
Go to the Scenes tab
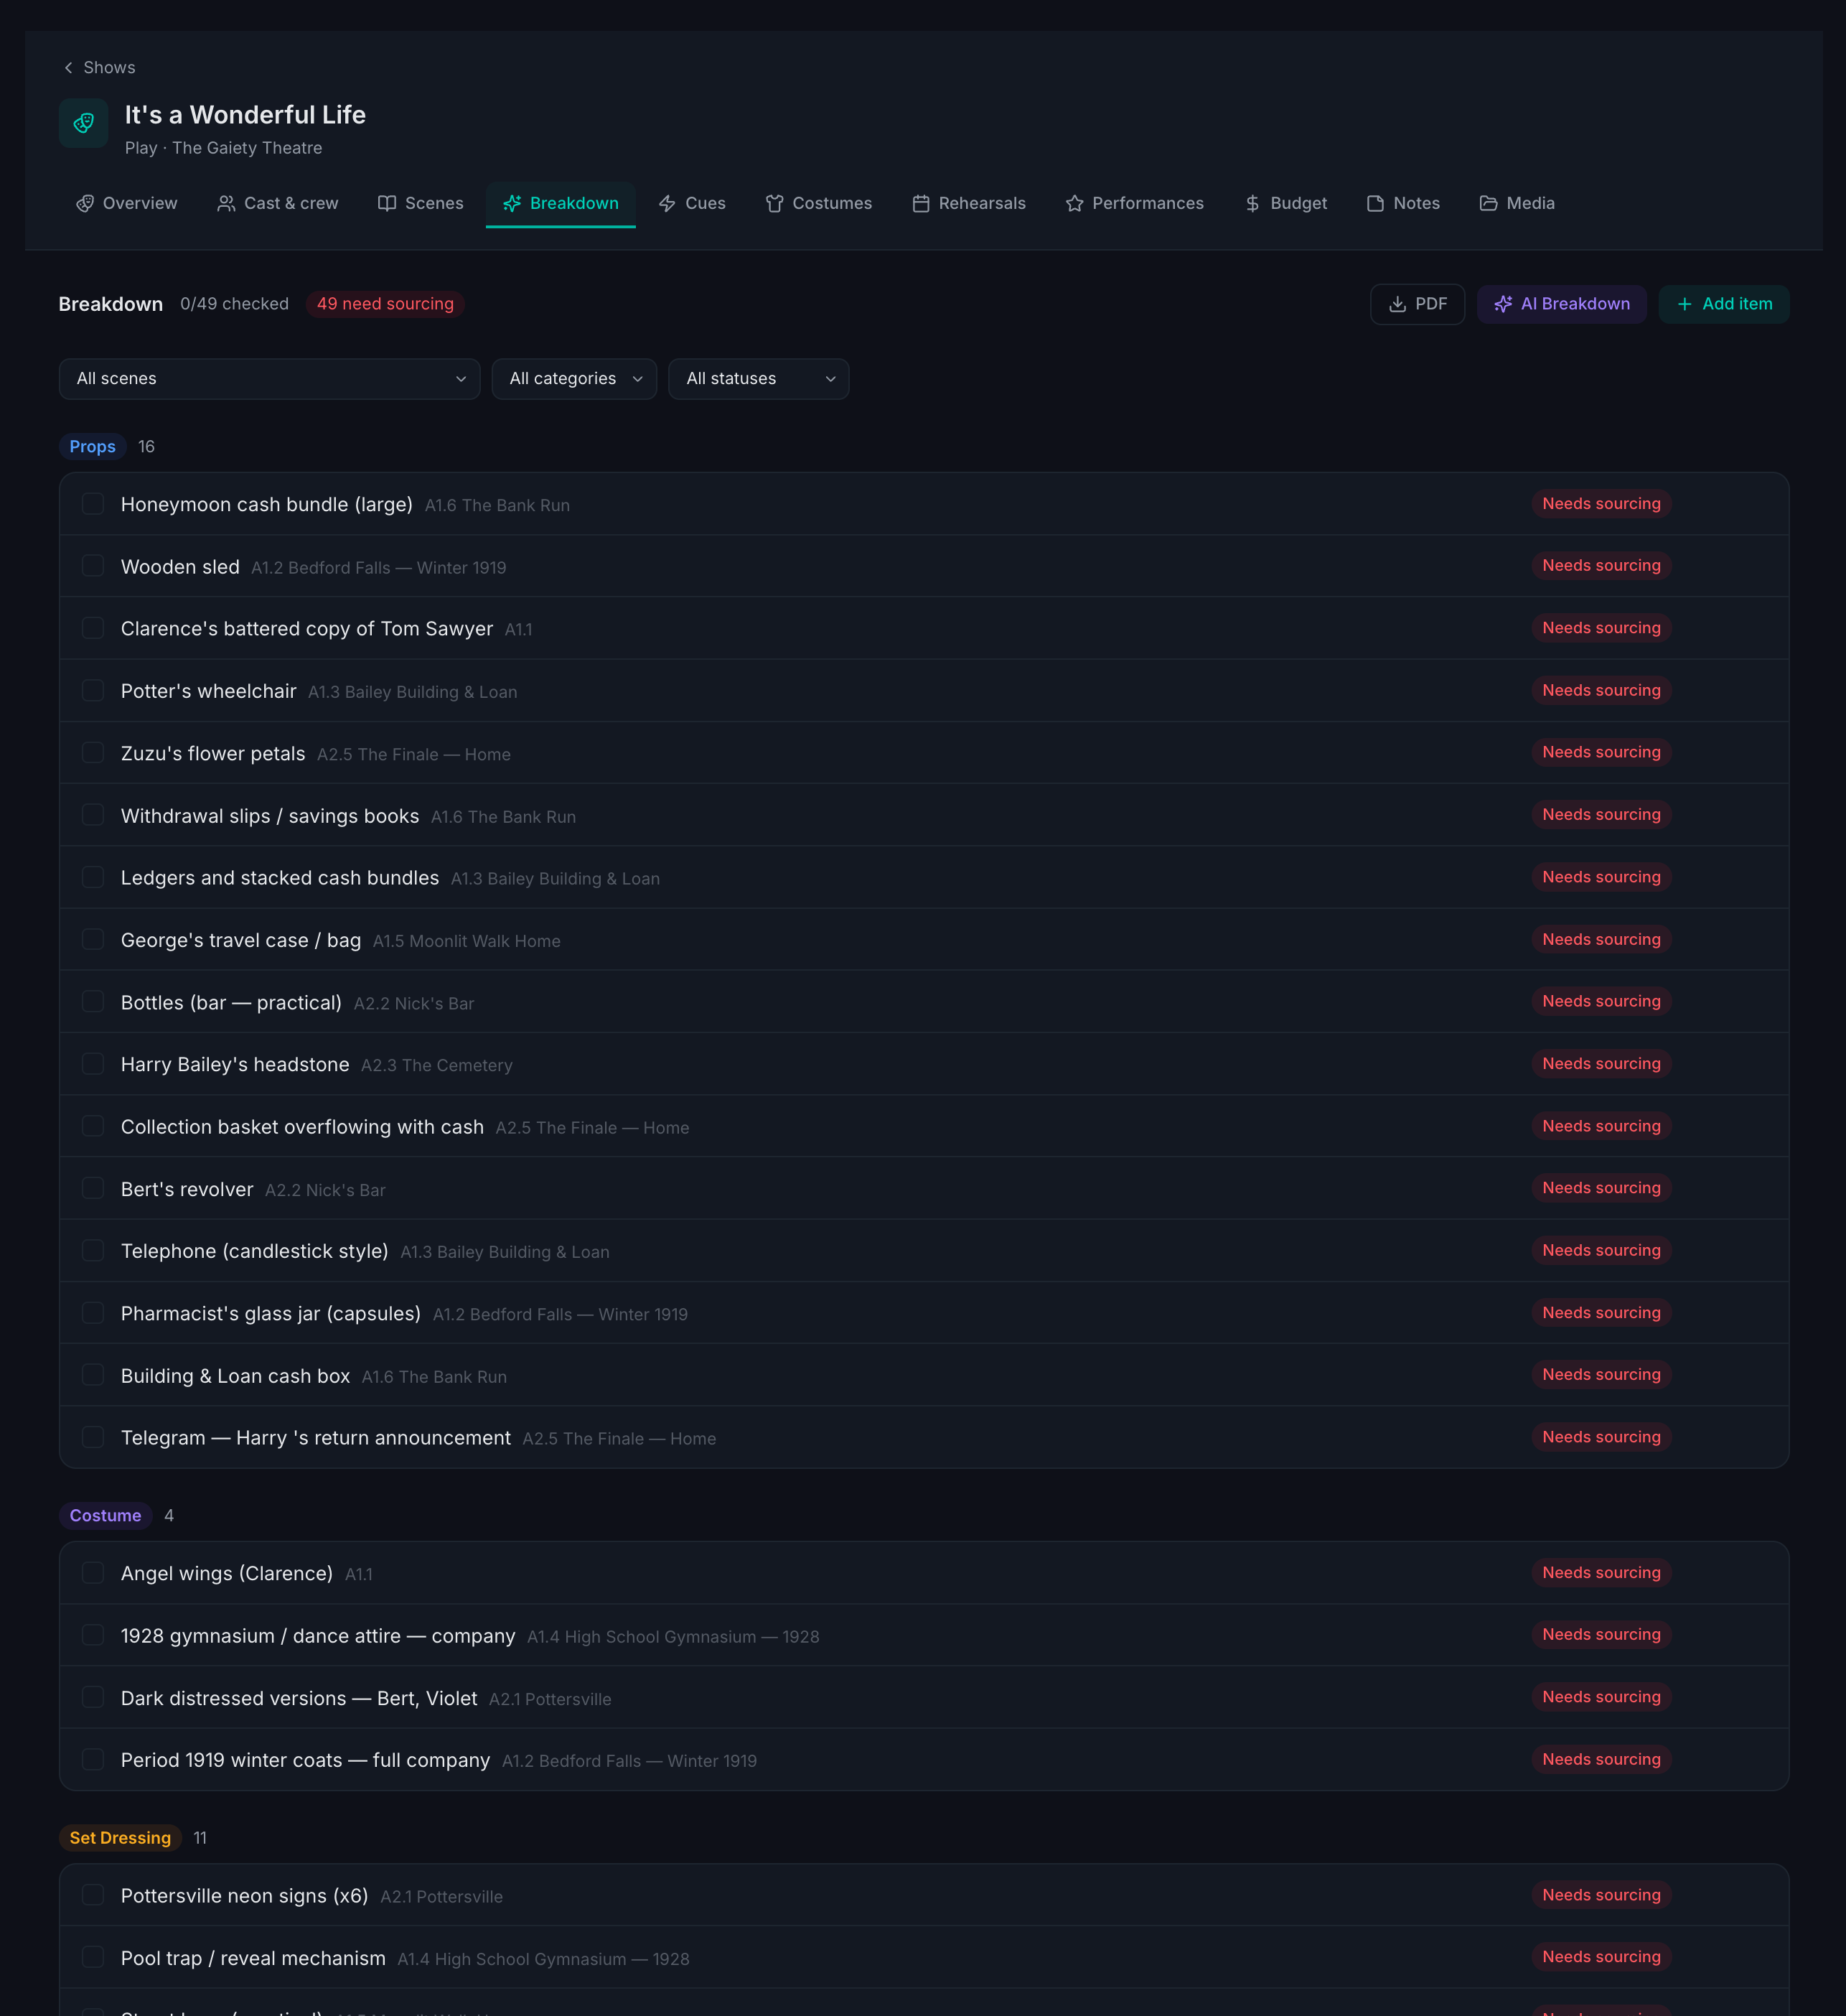pos(421,203)
